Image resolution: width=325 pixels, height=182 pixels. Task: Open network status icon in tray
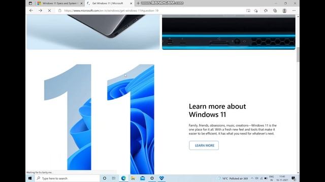[x=261, y=178]
